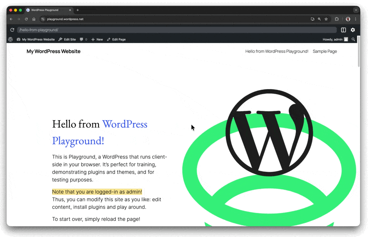Expand the Chrome tab search chevron
The height and width of the screenshot is (237, 368).
pos(356,10)
